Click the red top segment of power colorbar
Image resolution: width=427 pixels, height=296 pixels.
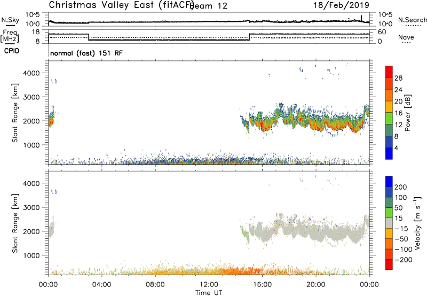pyautogui.click(x=389, y=72)
